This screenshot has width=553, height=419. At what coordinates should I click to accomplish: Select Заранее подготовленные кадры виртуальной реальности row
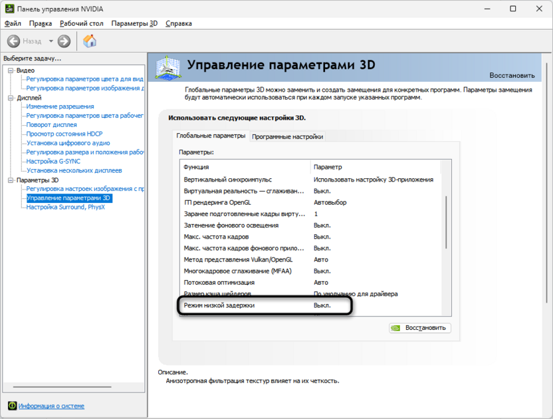[x=310, y=214]
